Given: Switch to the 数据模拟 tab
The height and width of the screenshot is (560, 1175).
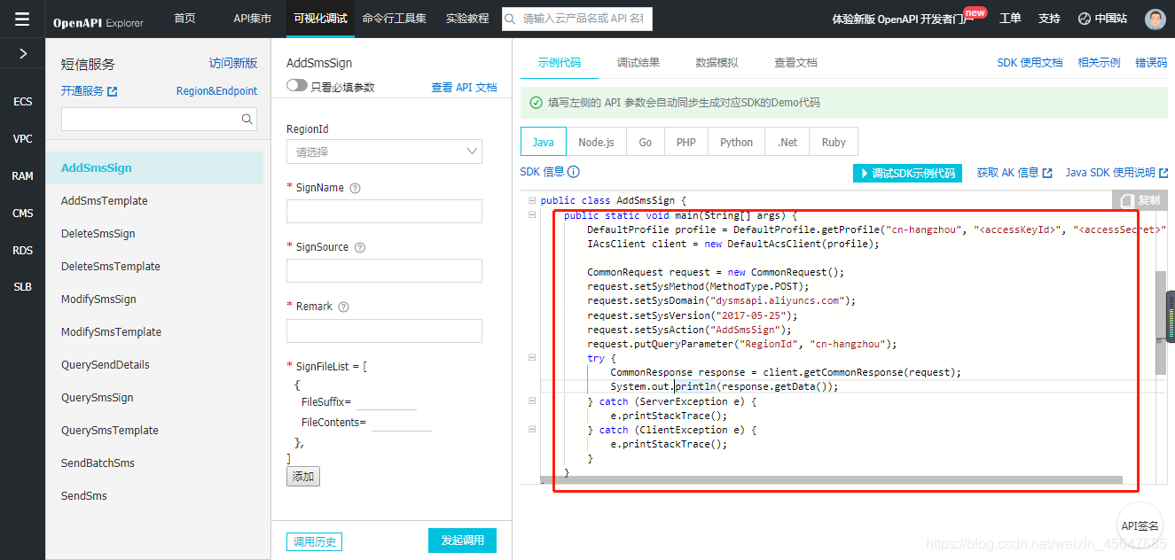Looking at the screenshot, I should coord(717,63).
